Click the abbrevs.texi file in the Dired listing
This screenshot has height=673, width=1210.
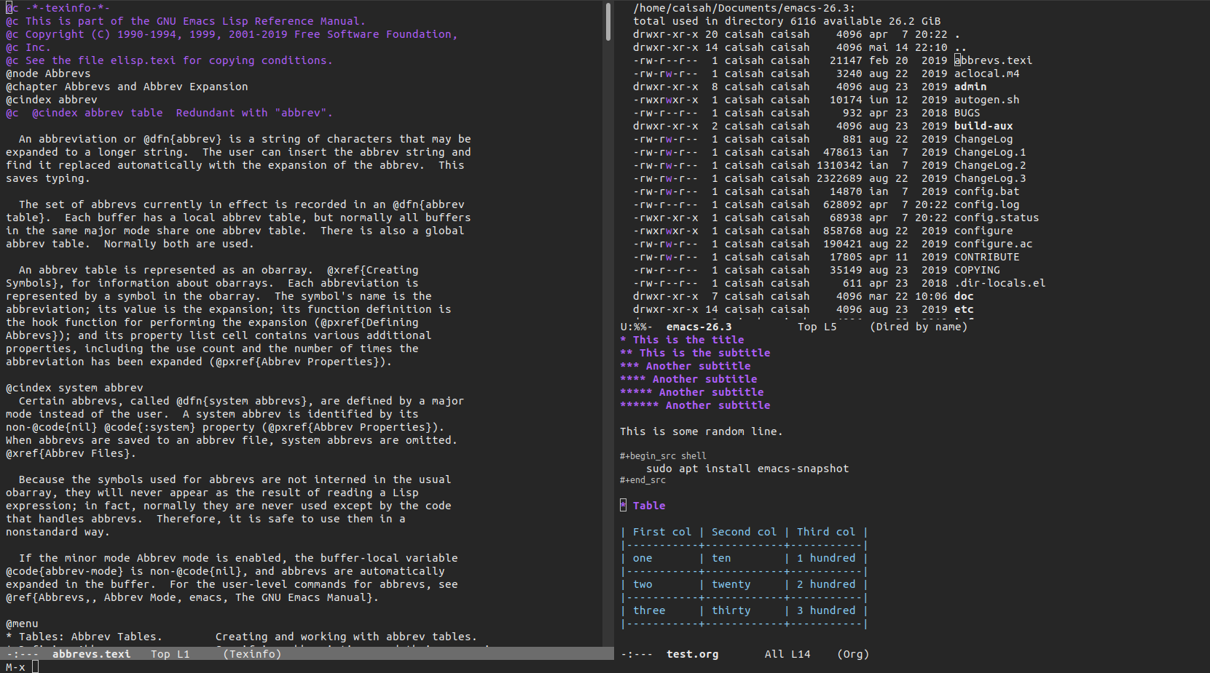pos(993,60)
